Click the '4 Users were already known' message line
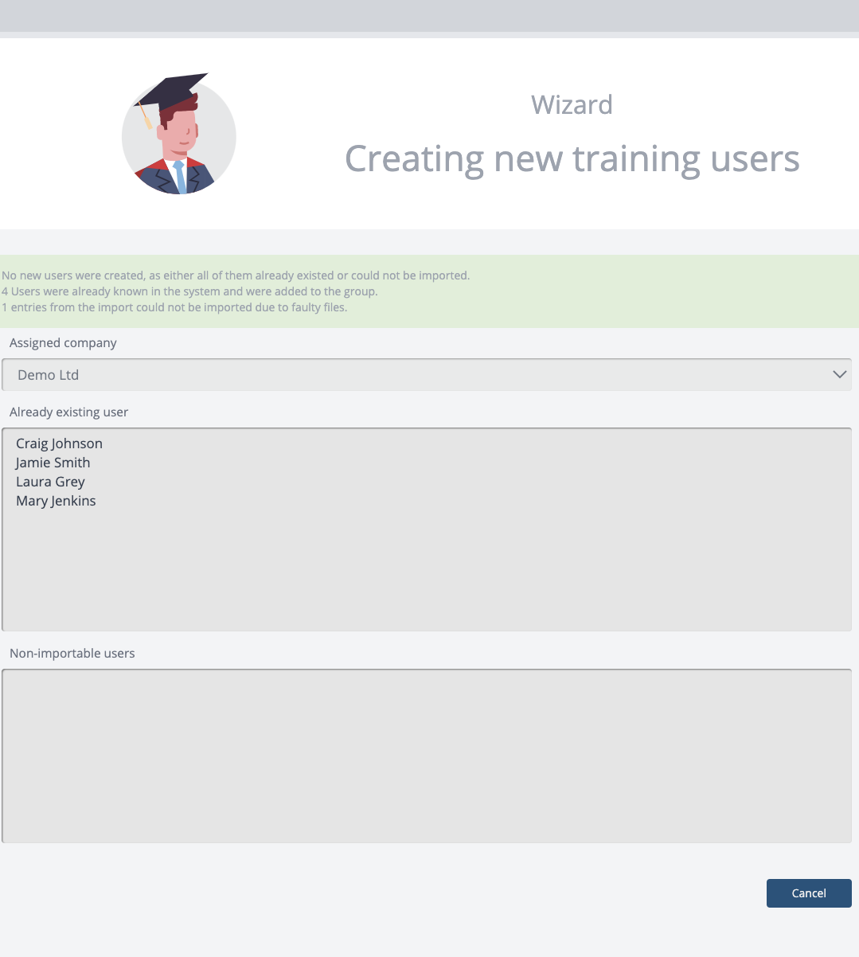This screenshot has width=859, height=957. [189, 291]
